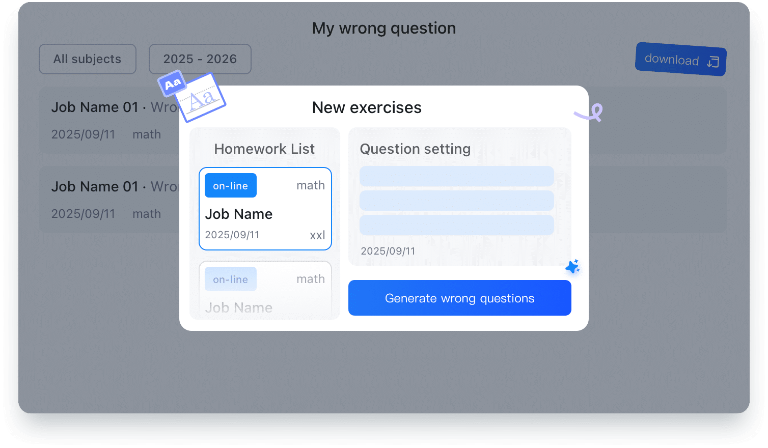Open the 2025 - 2026 year dropdown
This screenshot has height=448, width=768.
tap(200, 59)
